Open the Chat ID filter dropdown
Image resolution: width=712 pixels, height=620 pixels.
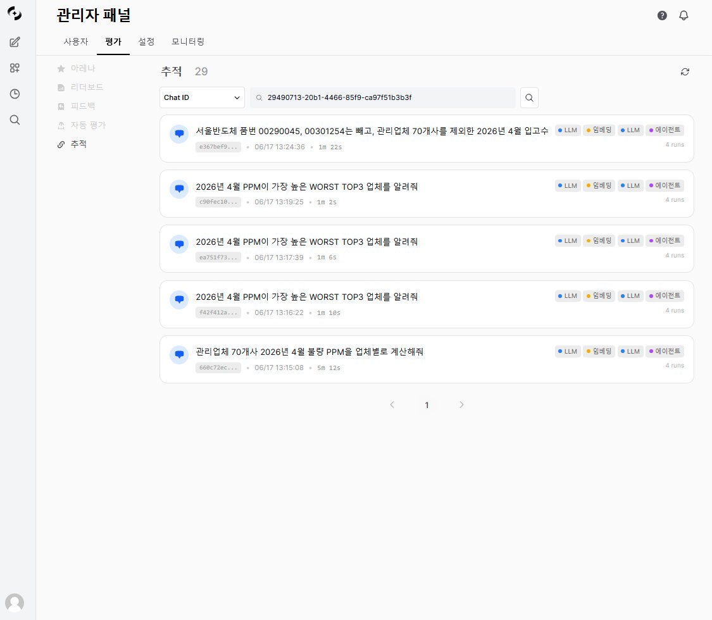[202, 97]
